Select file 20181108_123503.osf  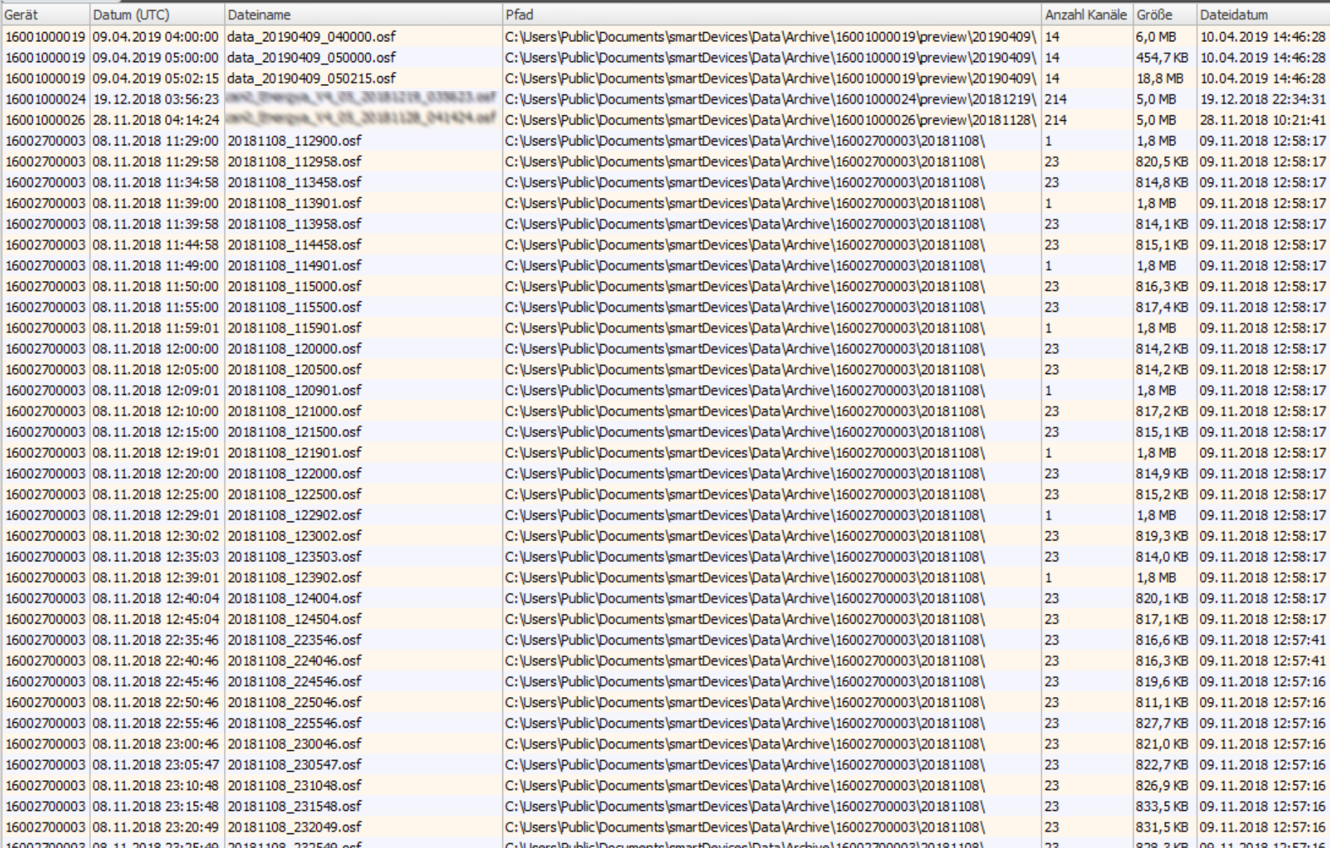click(295, 556)
